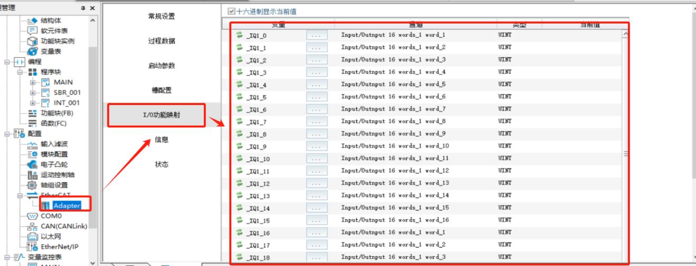Open the 电子凸轮 icon
696x266 pixels.
[x=32, y=165]
